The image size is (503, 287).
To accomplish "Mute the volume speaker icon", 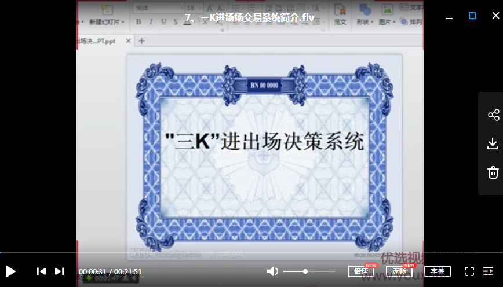I will [272, 271].
